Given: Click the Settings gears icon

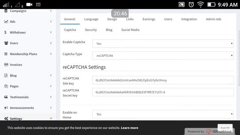Looking at the screenshot, I should tap(6, 118).
